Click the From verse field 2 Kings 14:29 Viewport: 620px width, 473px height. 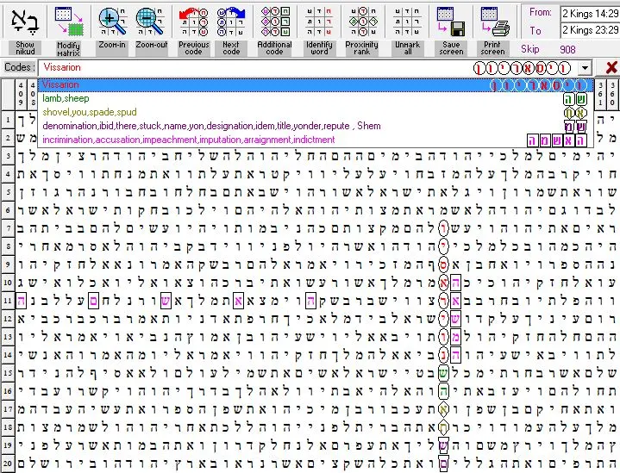[x=590, y=14]
